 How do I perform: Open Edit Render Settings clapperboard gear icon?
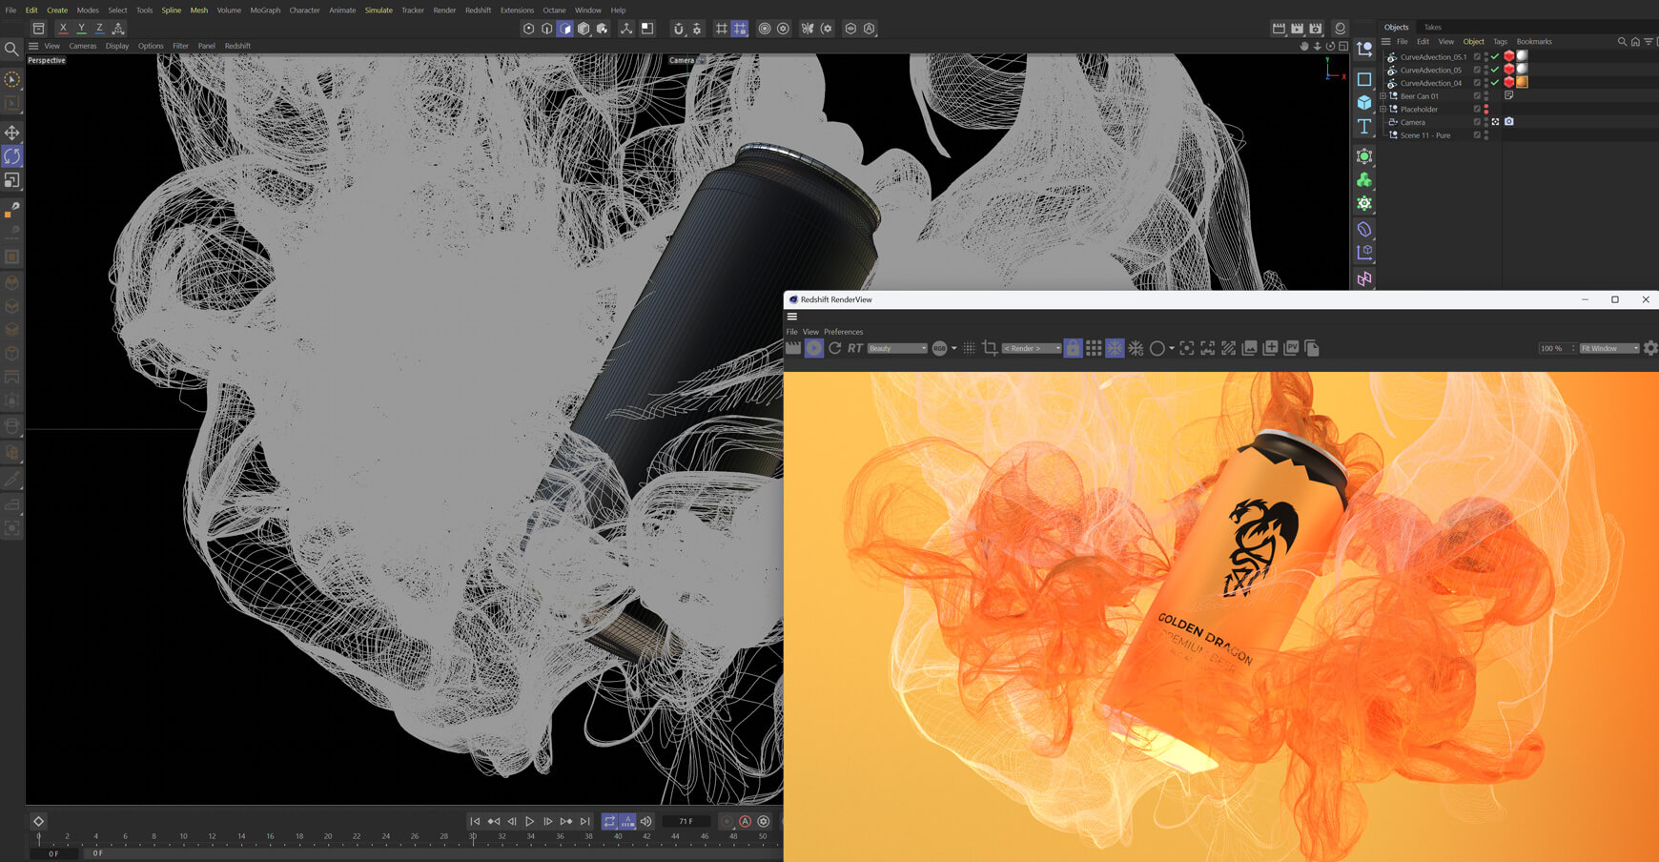[1316, 29]
